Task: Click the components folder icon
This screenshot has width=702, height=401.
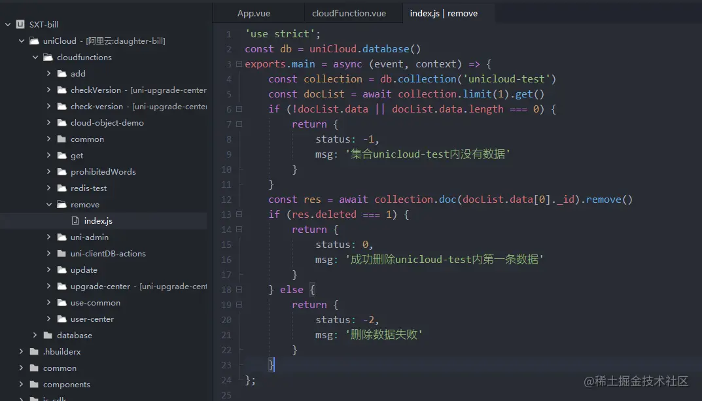Action: coord(34,385)
